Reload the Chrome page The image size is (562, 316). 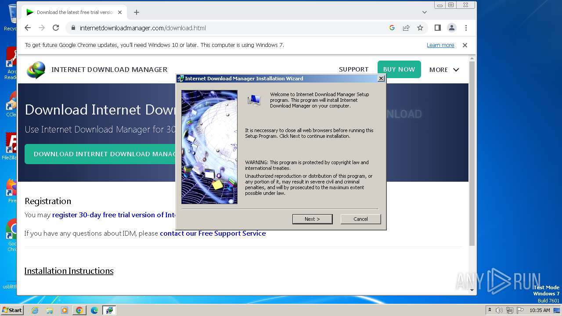(56, 28)
